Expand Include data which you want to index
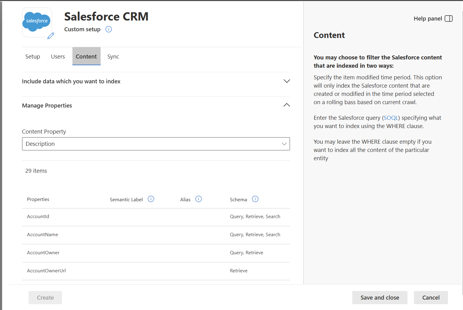This screenshot has height=310, width=463. coord(287,81)
